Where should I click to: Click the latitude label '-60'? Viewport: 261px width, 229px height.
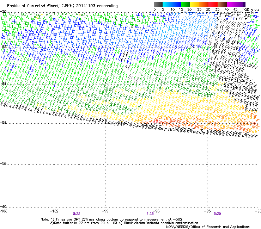pyautogui.click(x=3, y=207)
